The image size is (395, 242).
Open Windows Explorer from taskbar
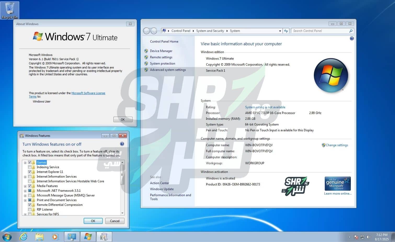(x=39, y=237)
